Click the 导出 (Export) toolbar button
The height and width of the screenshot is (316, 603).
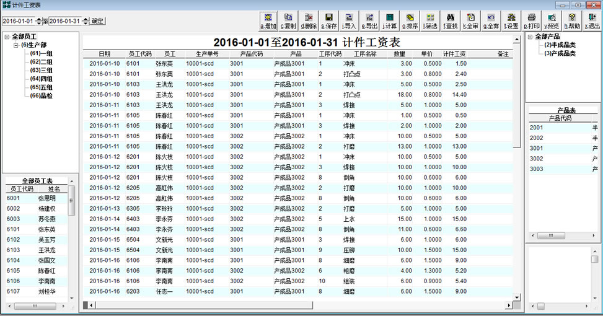point(369,21)
